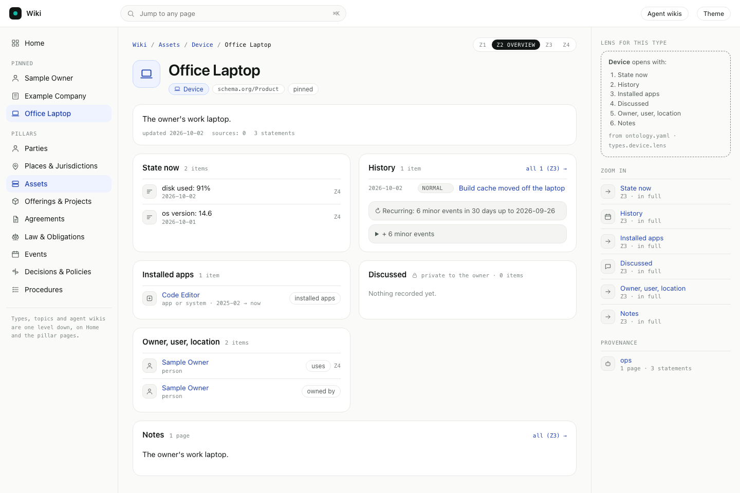Click the Offerings & Projects cube icon
The width and height of the screenshot is (740, 493).
(x=15, y=201)
